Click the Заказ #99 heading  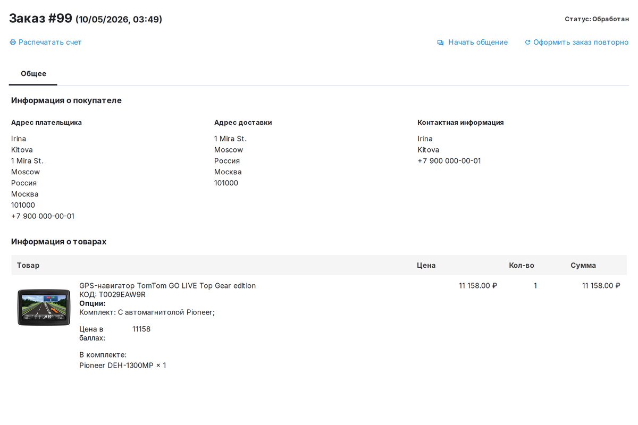click(x=40, y=18)
